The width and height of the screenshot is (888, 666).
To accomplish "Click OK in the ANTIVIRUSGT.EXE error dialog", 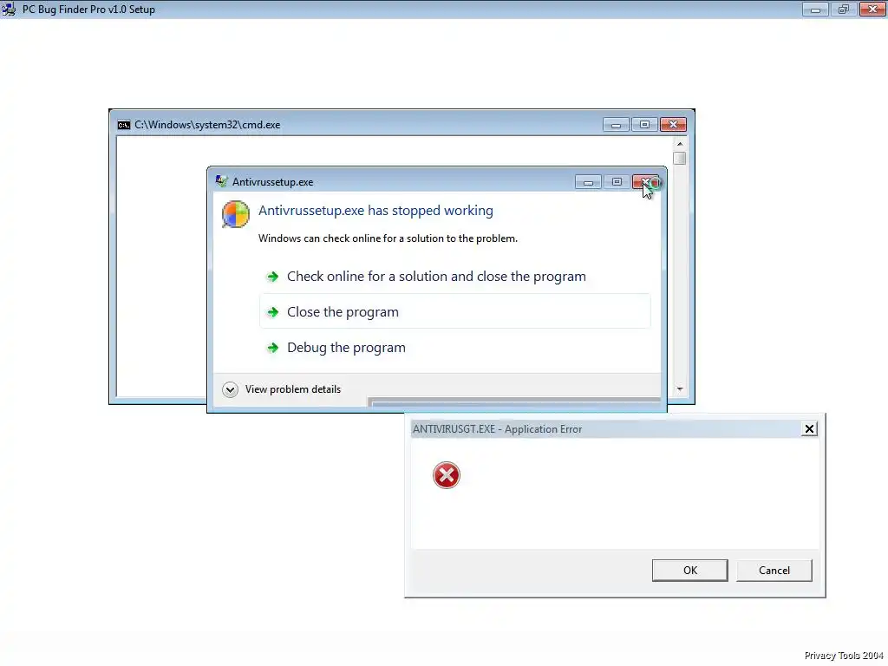I will [689, 571].
